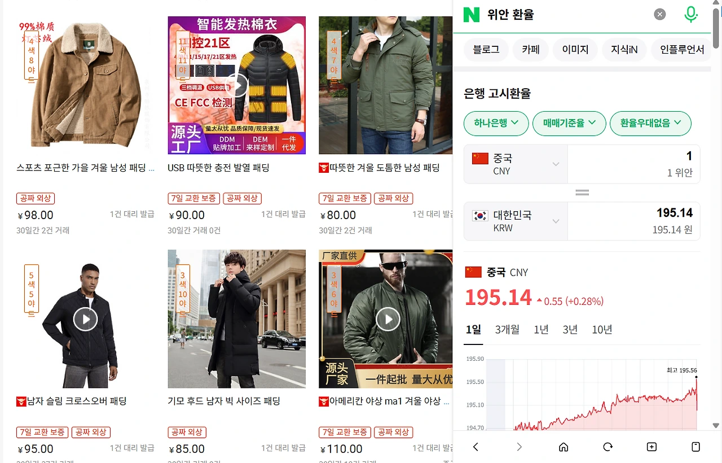Go back with the browser back arrow
The image size is (722, 463).
[x=476, y=447]
